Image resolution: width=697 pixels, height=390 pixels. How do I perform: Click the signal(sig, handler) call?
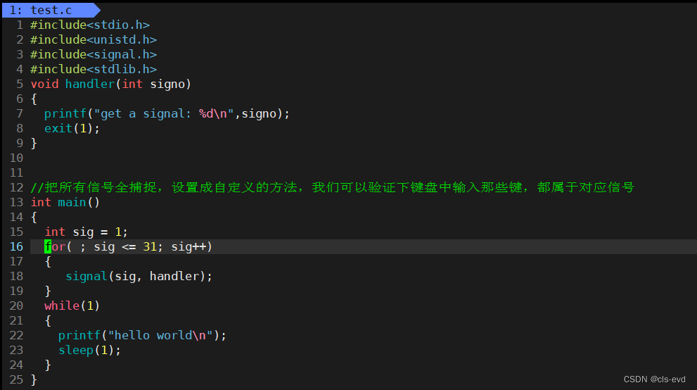139,276
